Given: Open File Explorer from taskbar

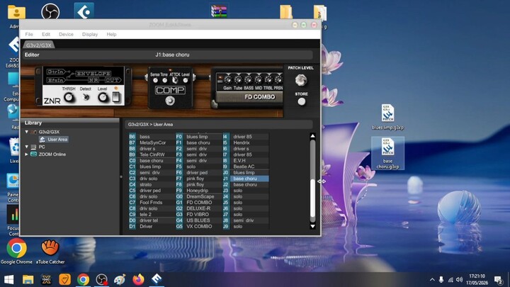Looking at the screenshot, I should 28,279.
